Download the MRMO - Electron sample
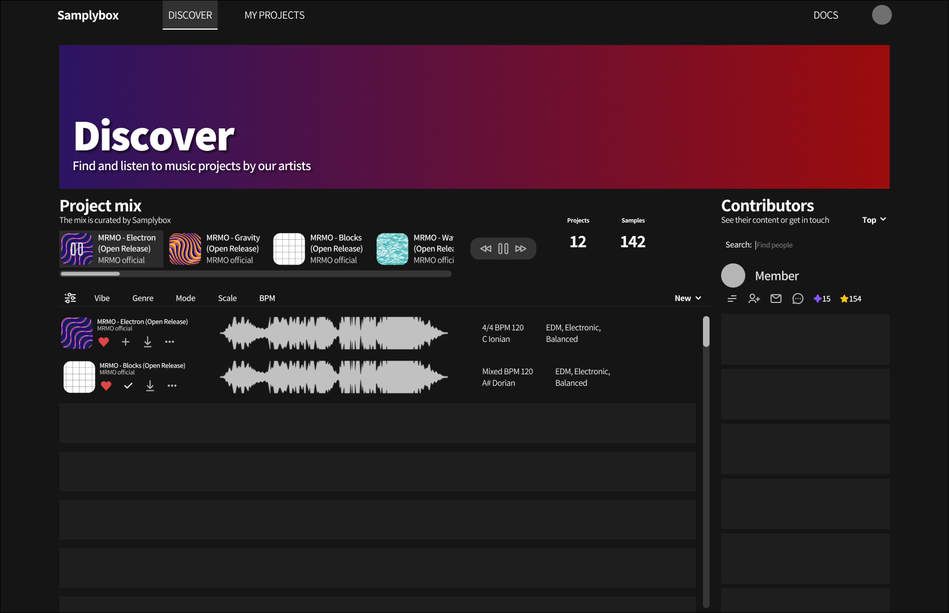949x613 pixels. tap(147, 341)
